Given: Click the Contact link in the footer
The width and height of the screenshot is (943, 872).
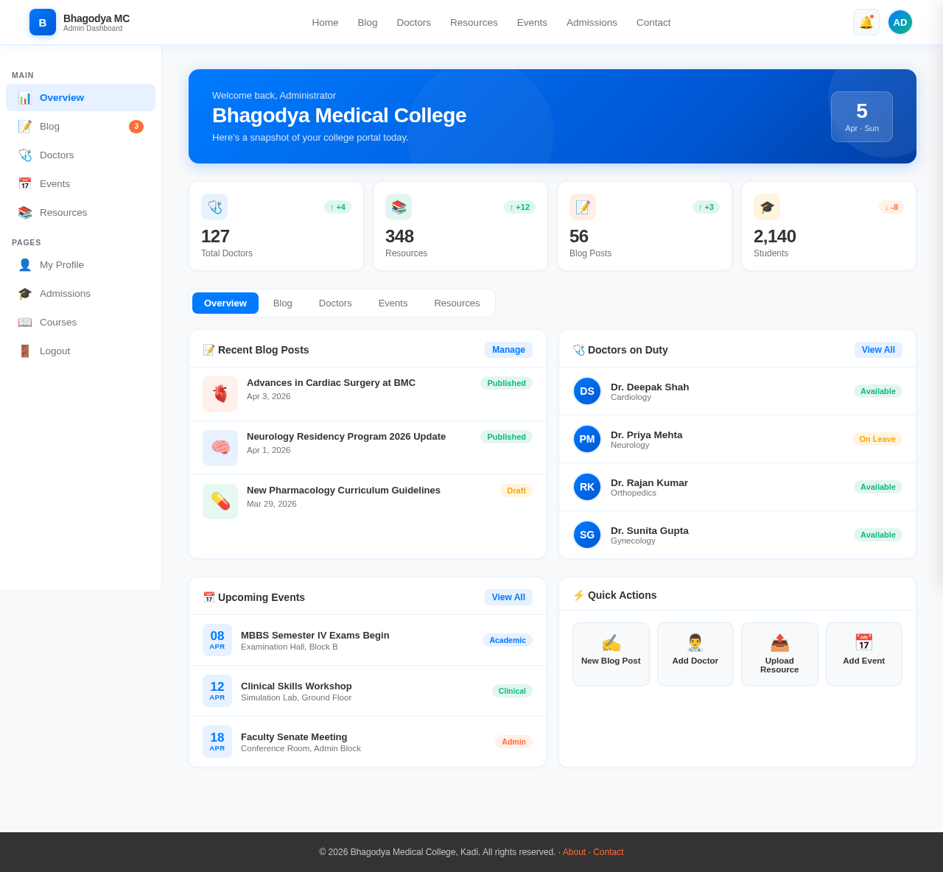Looking at the screenshot, I should [x=609, y=852].
